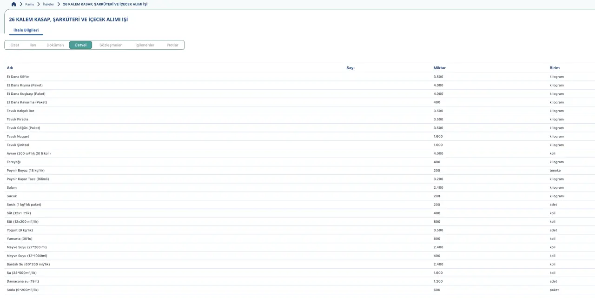Click the Birim column header
Image resolution: width=595 pixels, height=298 pixels.
pyautogui.click(x=555, y=68)
